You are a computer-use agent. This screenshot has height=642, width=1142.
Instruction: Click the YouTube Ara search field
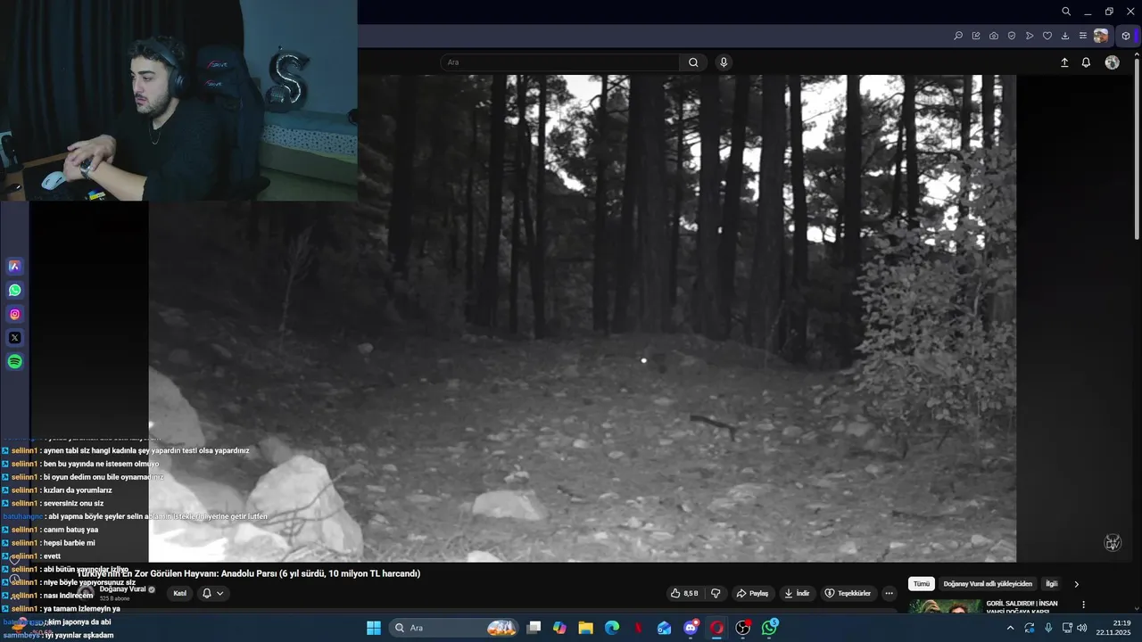560,62
